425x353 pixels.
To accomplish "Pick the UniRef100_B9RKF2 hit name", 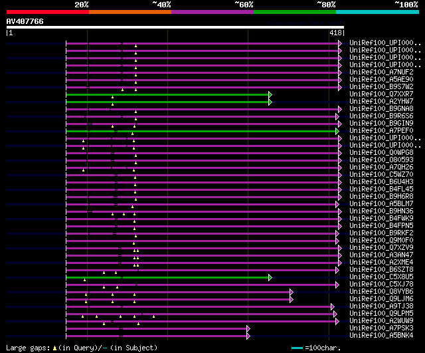I will pos(381,233).
